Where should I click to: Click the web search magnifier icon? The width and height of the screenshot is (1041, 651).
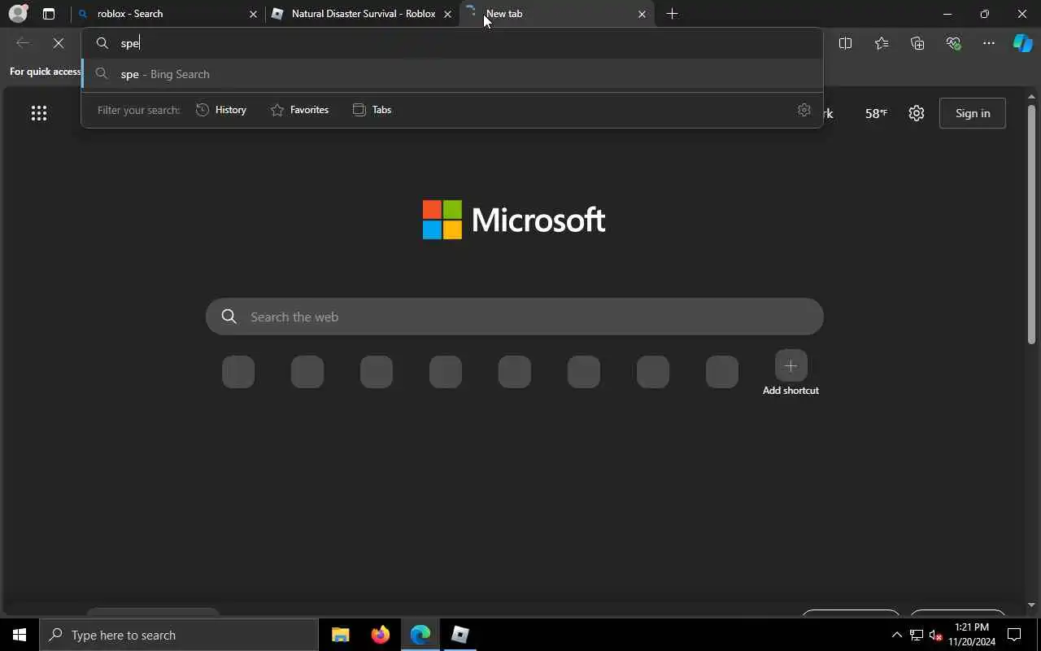point(229,317)
